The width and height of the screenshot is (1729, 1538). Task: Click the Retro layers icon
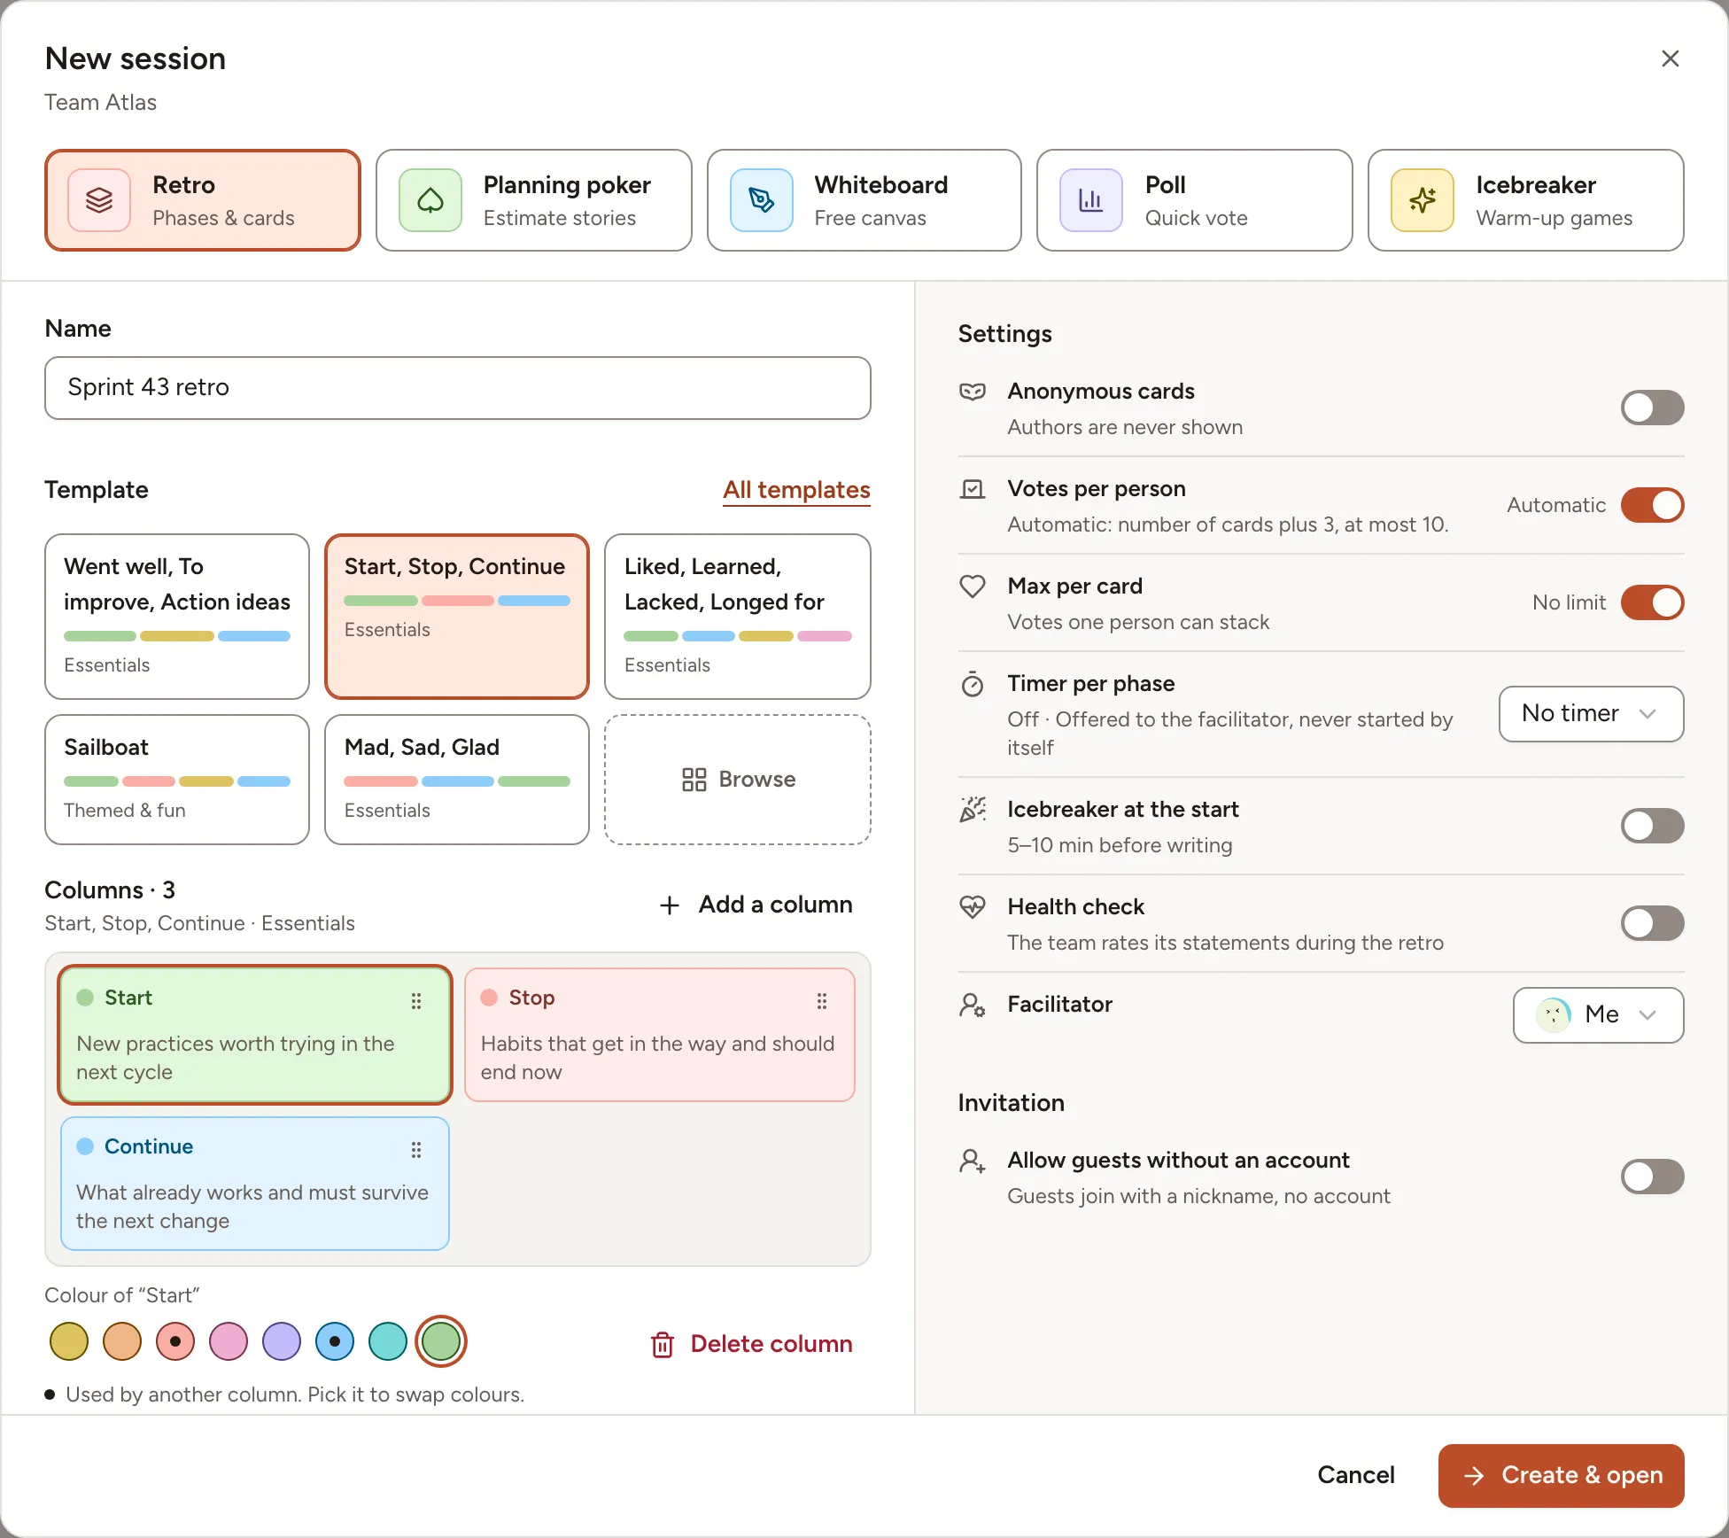pyautogui.click(x=99, y=200)
